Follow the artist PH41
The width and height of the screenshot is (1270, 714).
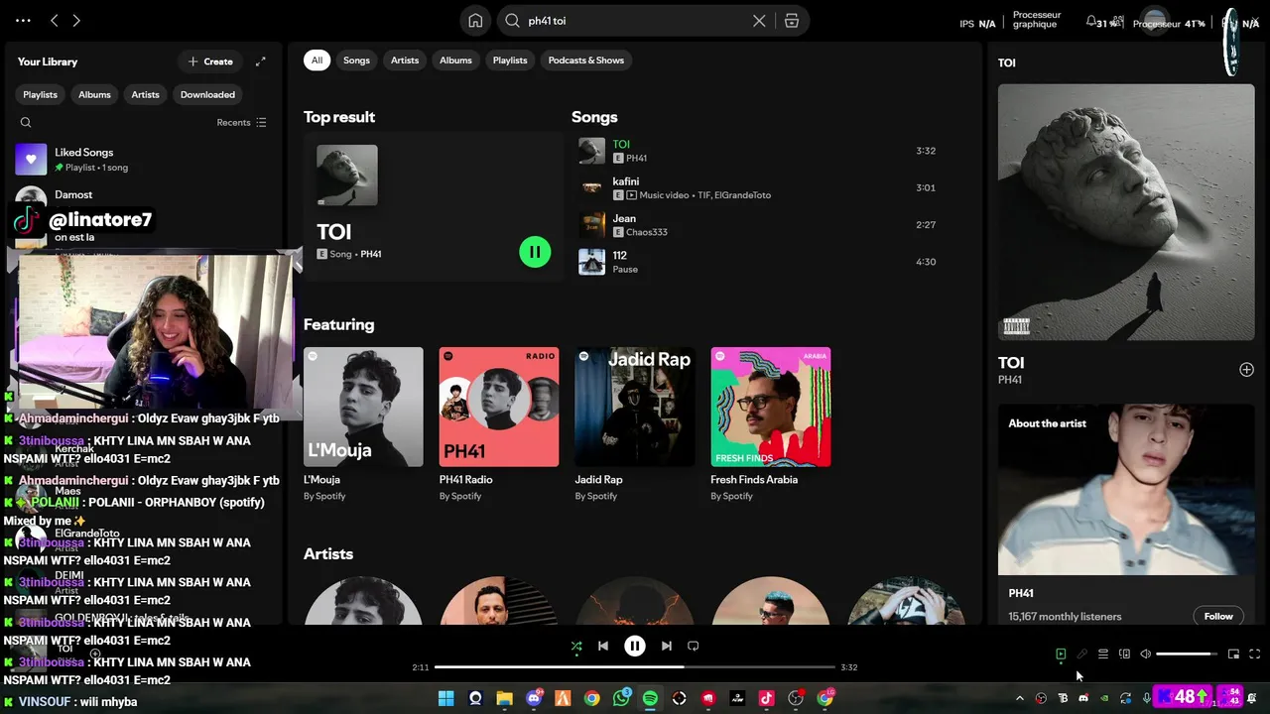[x=1218, y=616]
